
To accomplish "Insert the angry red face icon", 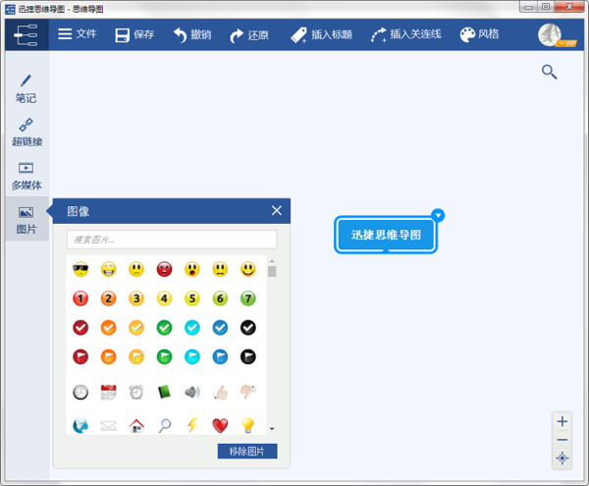I will click(x=164, y=269).
